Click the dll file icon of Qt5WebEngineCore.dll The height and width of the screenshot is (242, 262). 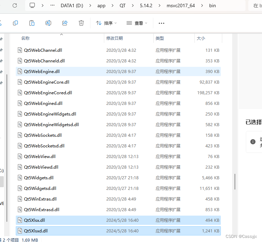click(20, 82)
